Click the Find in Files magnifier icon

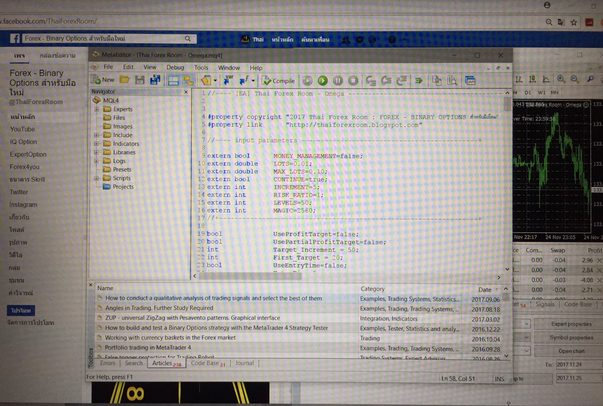pos(452,80)
